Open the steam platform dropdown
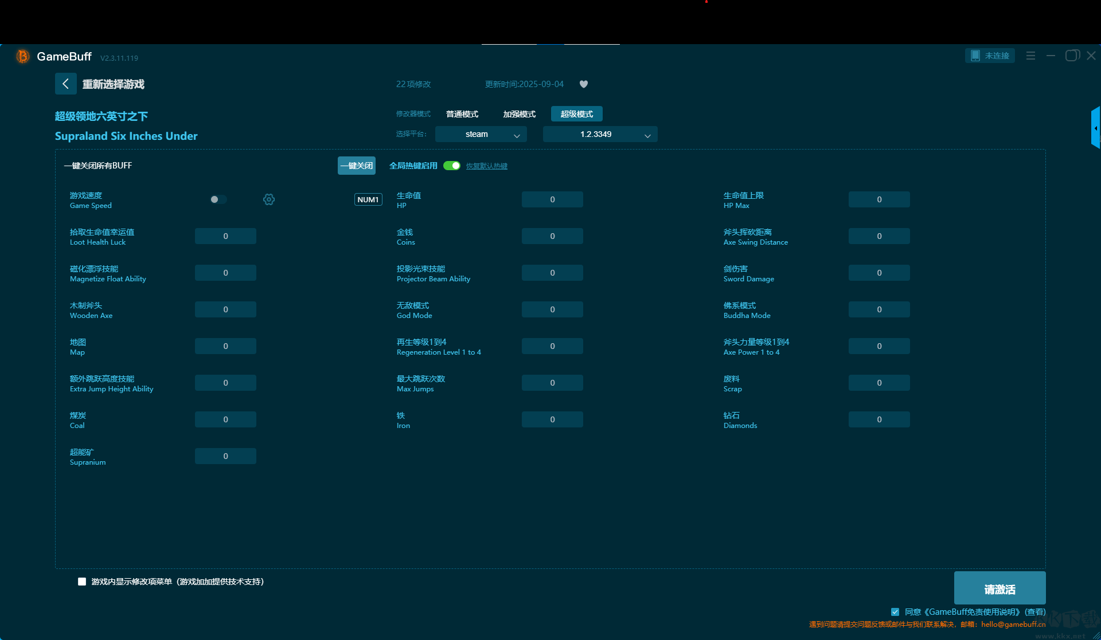 pyautogui.click(x=481, y=134)
